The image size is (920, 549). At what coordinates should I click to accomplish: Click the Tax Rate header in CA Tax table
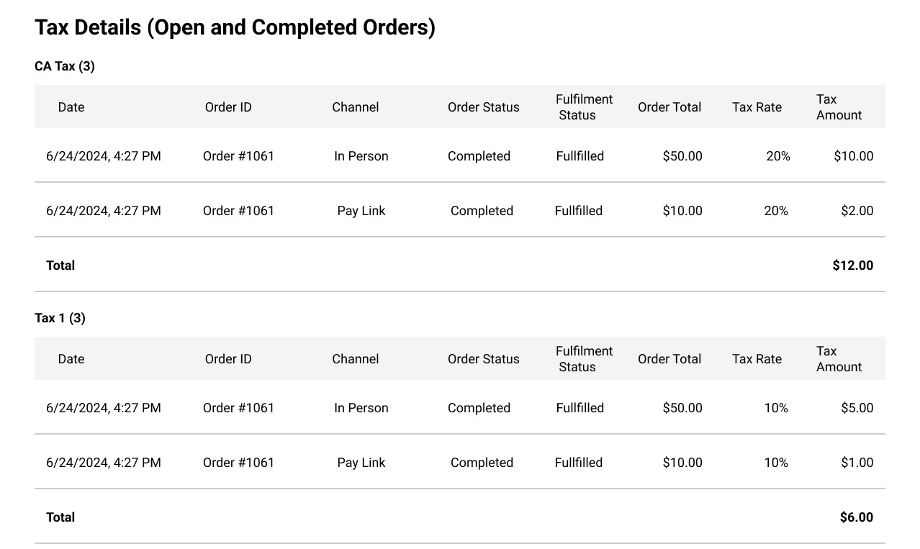point(757,107)
